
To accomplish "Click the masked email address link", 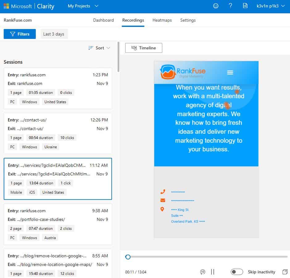I will pos(183,200).
